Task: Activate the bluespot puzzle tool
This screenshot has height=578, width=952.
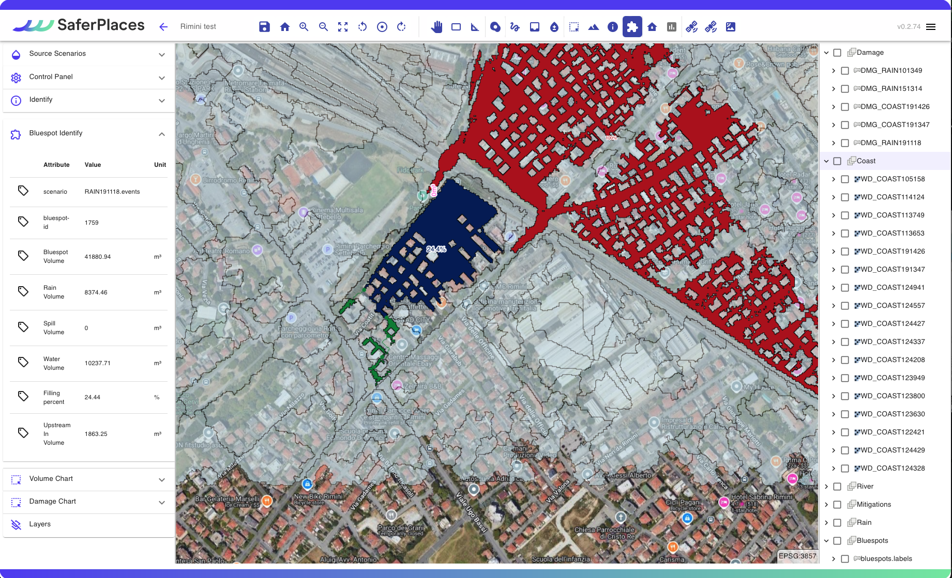Action: [x=632, y=27]
